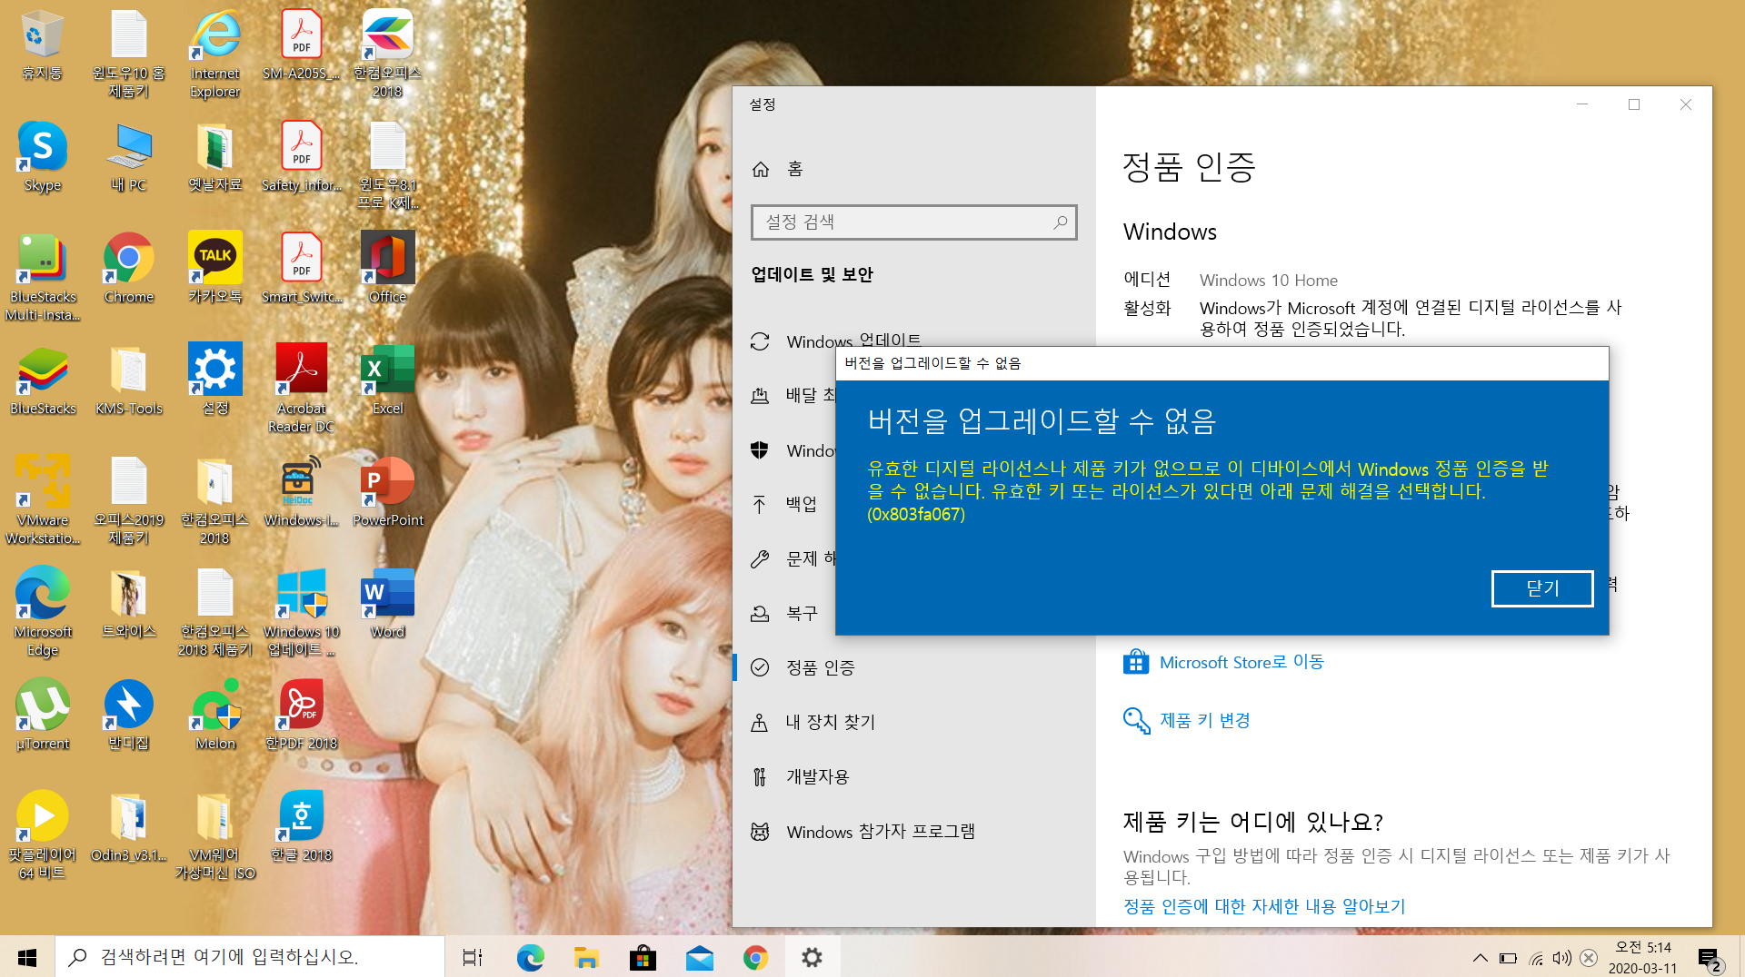Open BlueStacks Multi-Instance shortcut
Image resolution: width=1745 pixels, height=977 pixels.
tap(42, 277)
